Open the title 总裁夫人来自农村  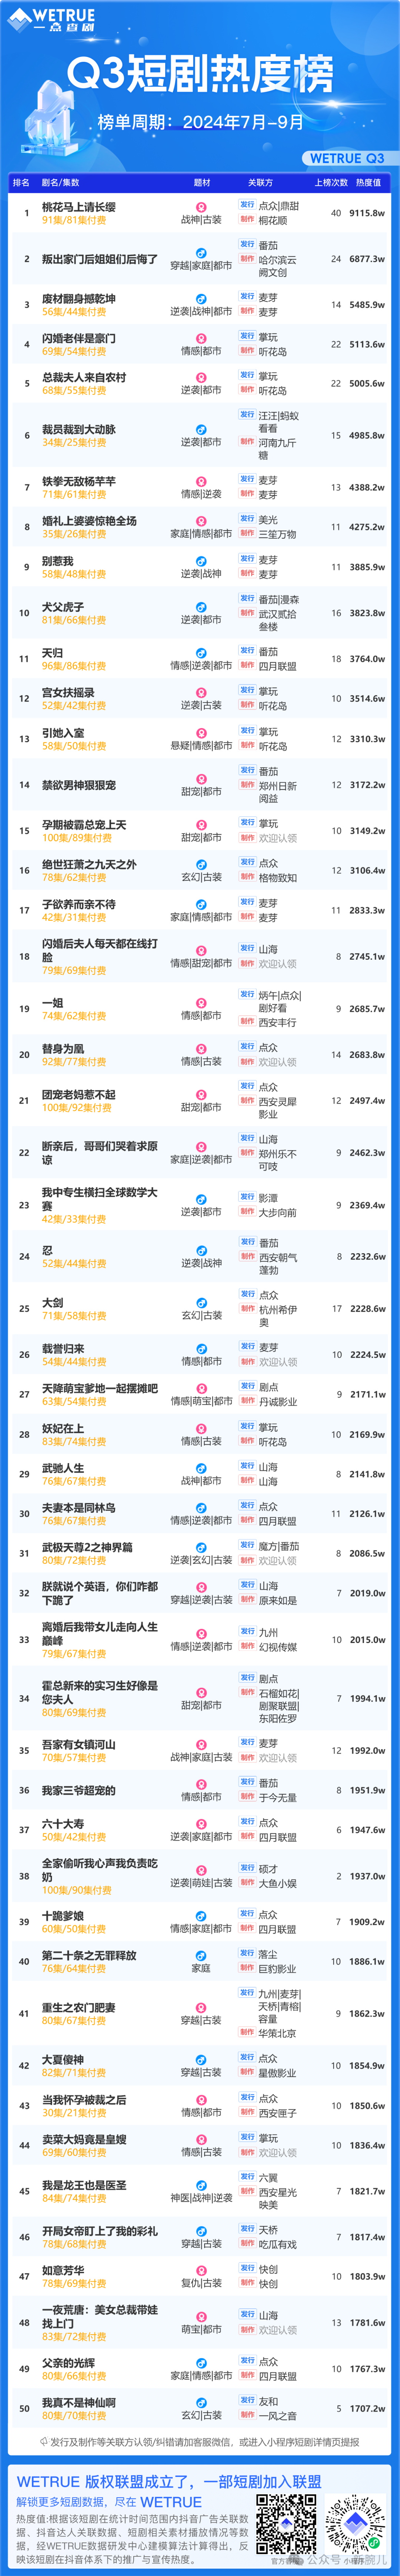coord(84,378)
